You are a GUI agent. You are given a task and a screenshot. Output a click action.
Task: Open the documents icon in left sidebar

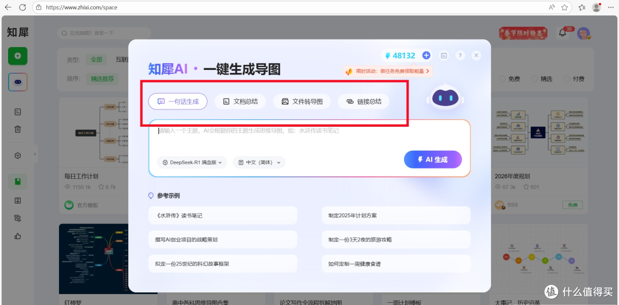[18, 112]
